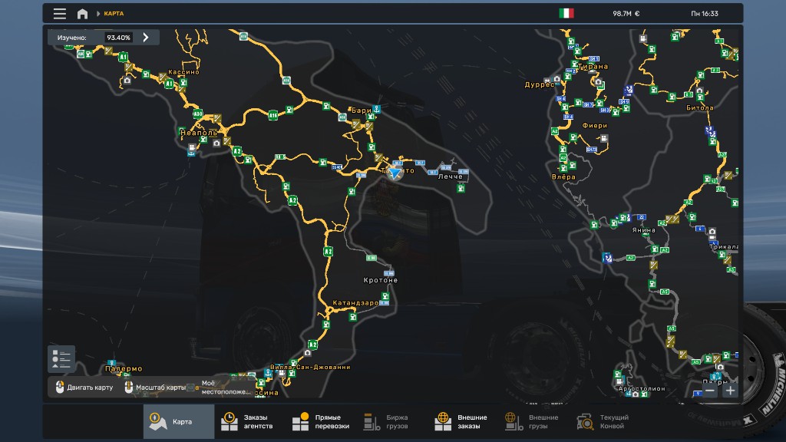
Task: Zoom out the map with minus button
Action: pyautogui.click(x=710, y=391)
